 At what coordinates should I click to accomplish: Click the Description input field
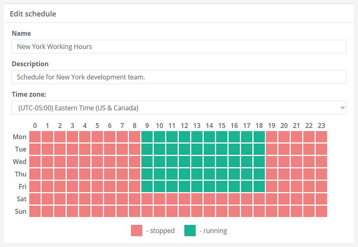point(179,77)
